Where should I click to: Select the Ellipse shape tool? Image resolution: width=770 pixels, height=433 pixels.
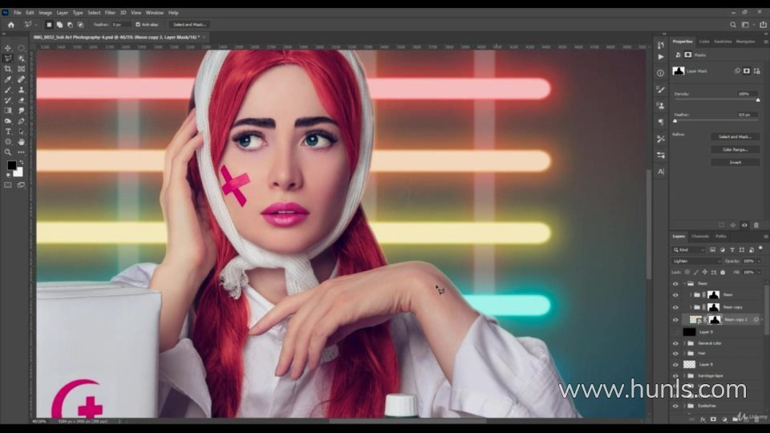pos(8,142)
